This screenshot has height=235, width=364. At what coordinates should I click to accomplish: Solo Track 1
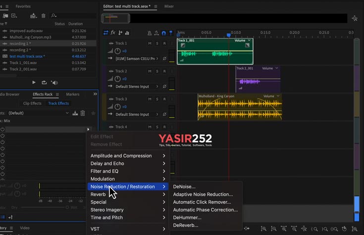[x=157, y=43]
